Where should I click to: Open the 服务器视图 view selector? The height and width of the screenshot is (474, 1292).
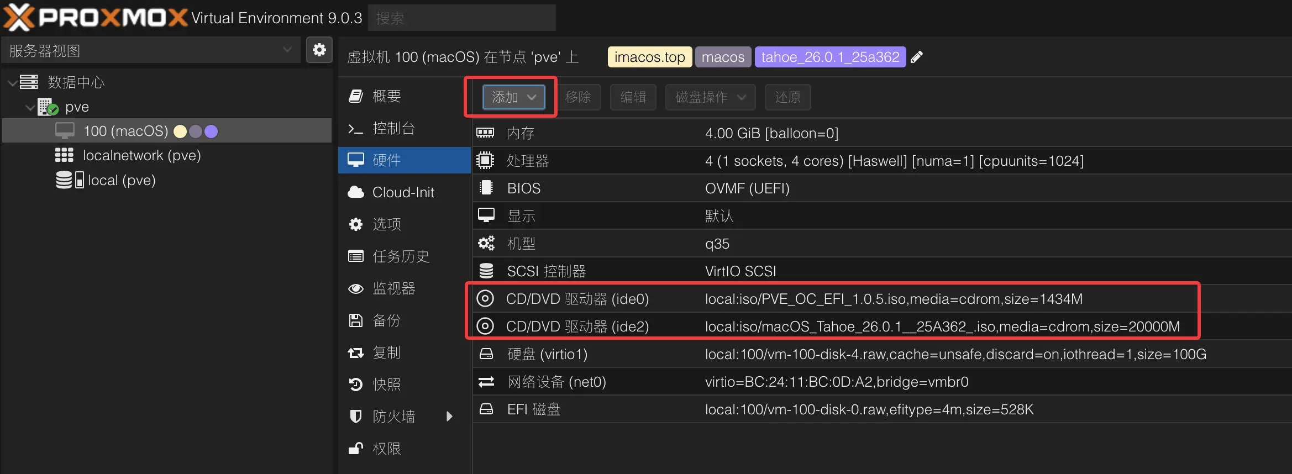(x=150, y=50)
